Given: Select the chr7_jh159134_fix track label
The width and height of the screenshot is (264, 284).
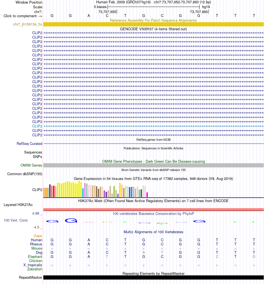Looking at the screenshot, I should coord(28,24).
